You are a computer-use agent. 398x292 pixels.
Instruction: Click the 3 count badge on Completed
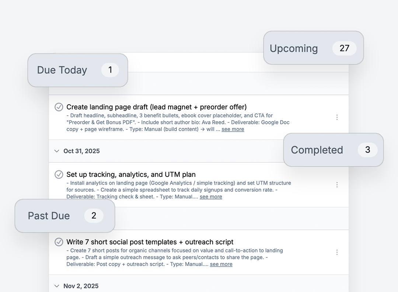click(368, 150)
